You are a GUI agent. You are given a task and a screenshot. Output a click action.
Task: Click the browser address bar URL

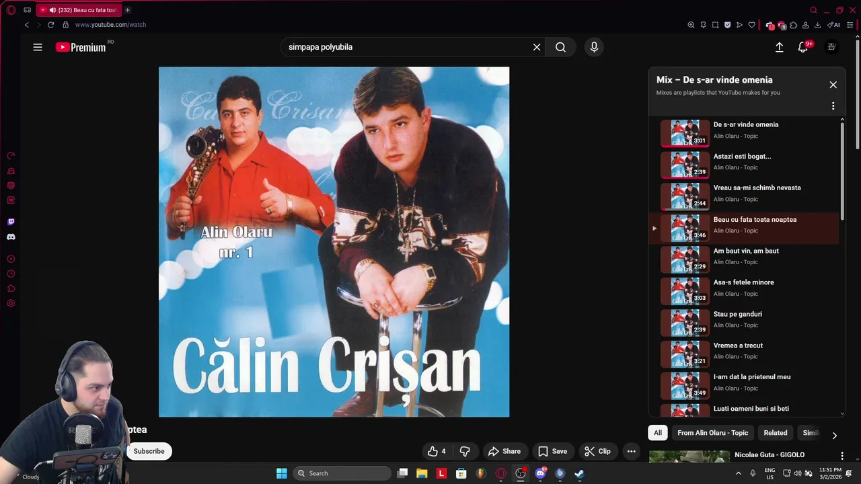tap(110, 25)
